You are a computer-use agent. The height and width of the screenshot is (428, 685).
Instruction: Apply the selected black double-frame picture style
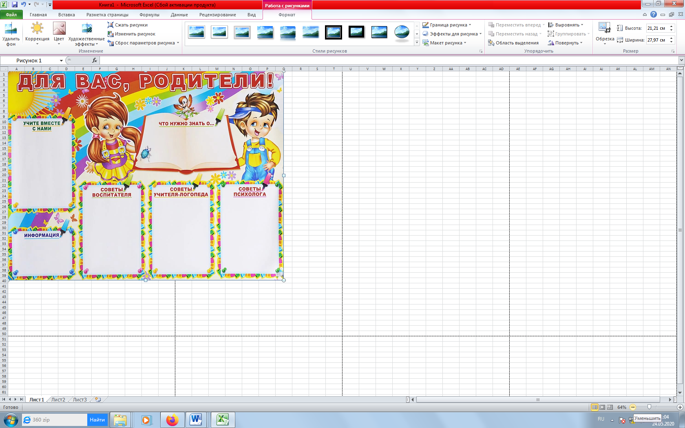click(x=334, y=32)
